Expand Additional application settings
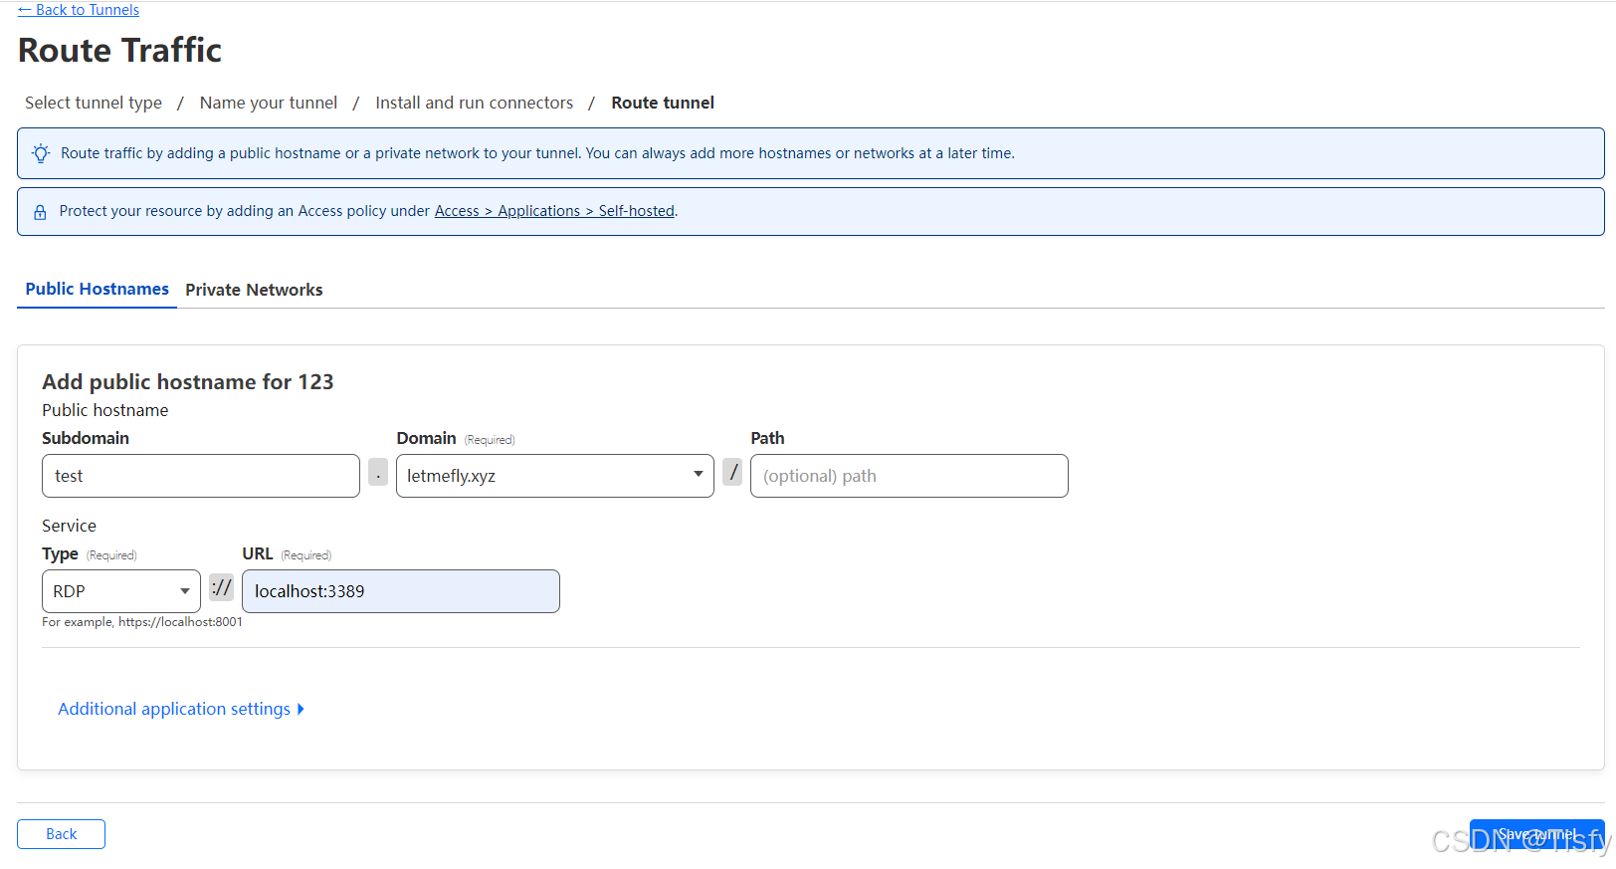 pyautogui.click(x=180, y=709)
